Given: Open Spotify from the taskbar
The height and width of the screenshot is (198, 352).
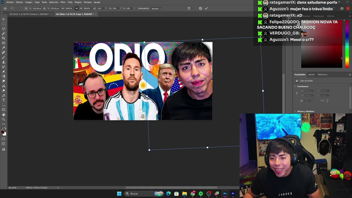Looking at the screenshot, I should click(x=201, y=194).
